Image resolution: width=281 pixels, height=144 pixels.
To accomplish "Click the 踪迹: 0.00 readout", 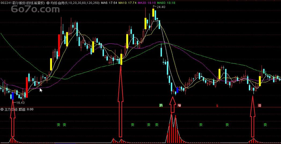I will (26, 109).
